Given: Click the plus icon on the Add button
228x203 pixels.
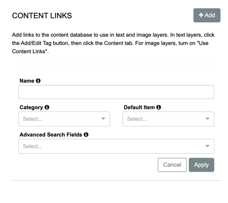Looking at the screenshot, I should [x=201, y=15].
